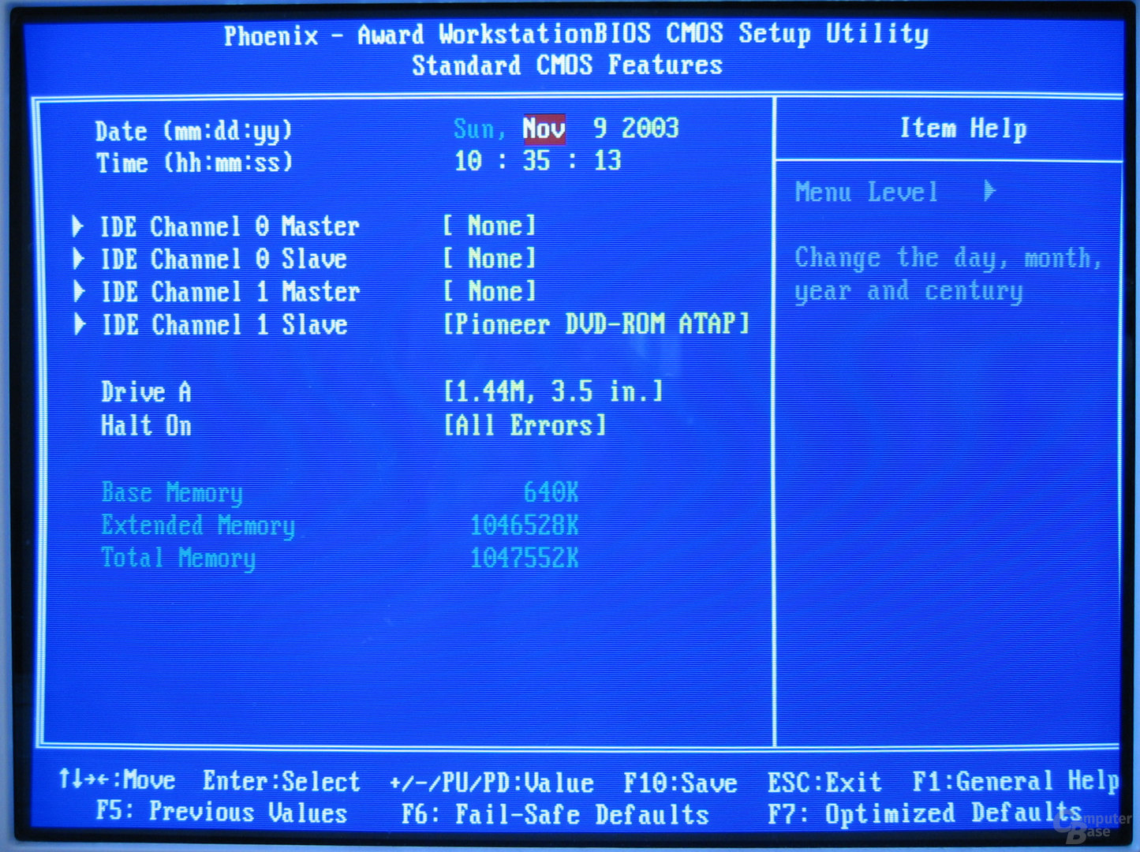Click Pioneer DVD-ROM ATAP value
1140x852 pixels.
click(596, 324)
